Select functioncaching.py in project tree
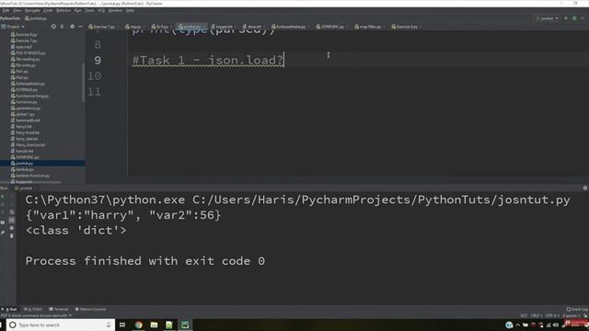 pyautogui.click(x=31, y=96)
